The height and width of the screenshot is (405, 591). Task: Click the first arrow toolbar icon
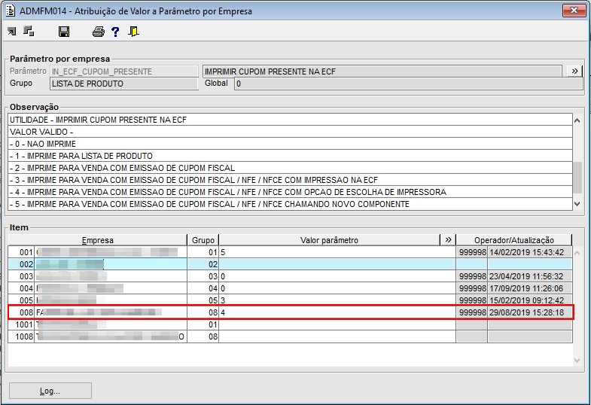(12, 32)
